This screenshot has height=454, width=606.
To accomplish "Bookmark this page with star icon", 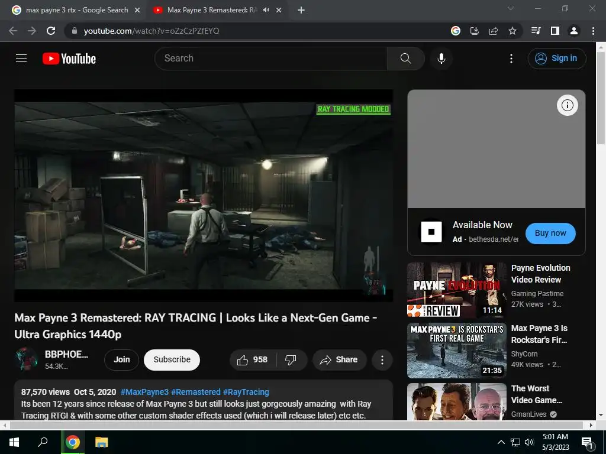I will (x=512, y=31).
